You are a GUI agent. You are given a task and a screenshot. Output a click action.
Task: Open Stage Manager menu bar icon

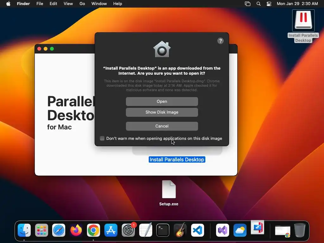247,4
